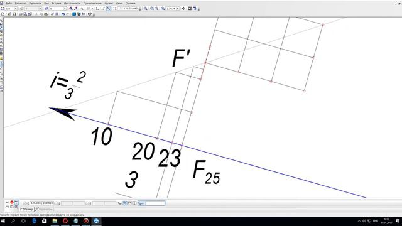Open the Вставка menu

point(57,3)
